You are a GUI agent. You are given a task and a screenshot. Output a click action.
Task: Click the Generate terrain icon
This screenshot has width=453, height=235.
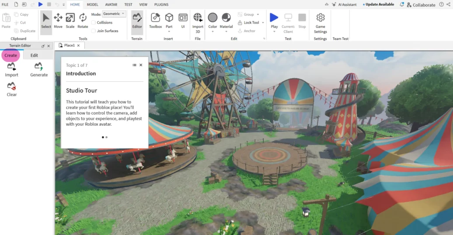pos(39,67)
